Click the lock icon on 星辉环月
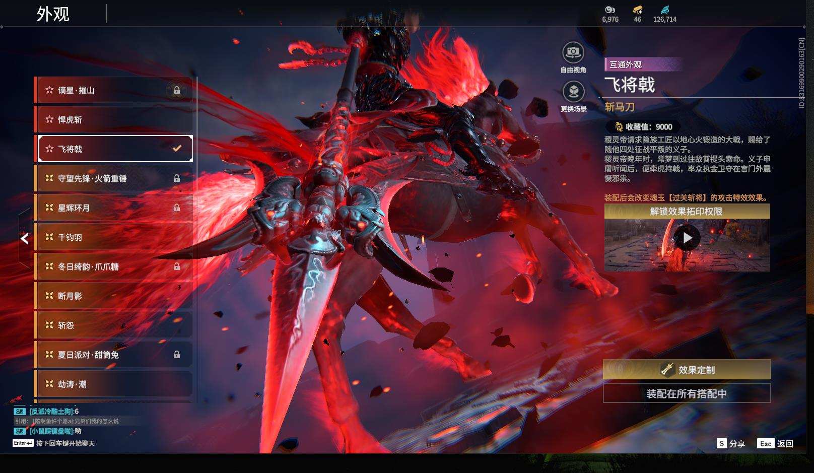This screenshot has width=814, height=473. coord(177,208)
